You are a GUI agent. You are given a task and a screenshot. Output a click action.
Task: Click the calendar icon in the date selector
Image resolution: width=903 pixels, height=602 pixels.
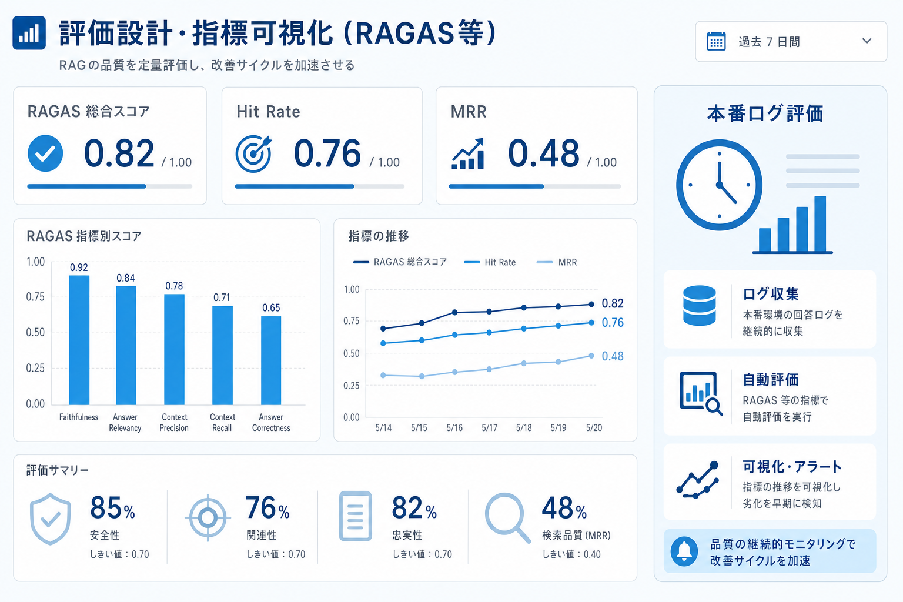716,42
